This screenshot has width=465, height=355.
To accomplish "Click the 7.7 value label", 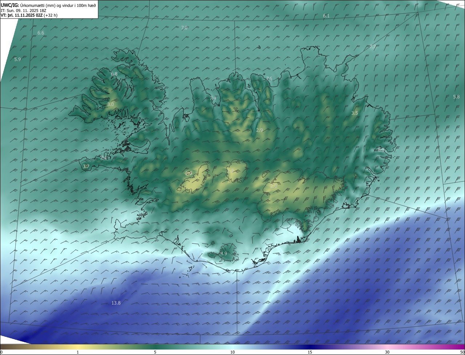I will (373, 47).
